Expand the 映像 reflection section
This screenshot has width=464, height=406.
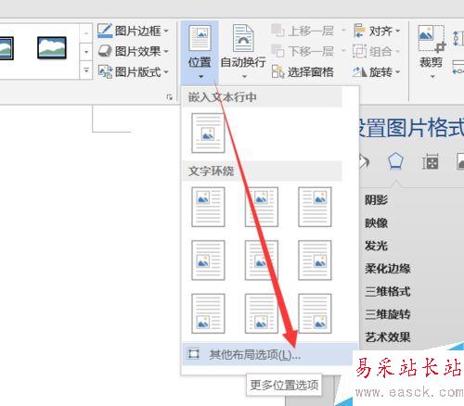point(376,222)
